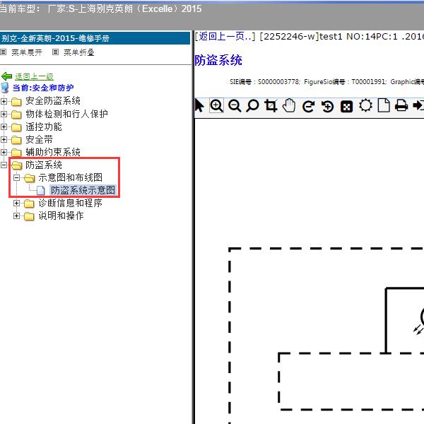Activate the zoom in magnifier tool
The height and width of the screenshot is (424, 424).
tap(217, 106)
